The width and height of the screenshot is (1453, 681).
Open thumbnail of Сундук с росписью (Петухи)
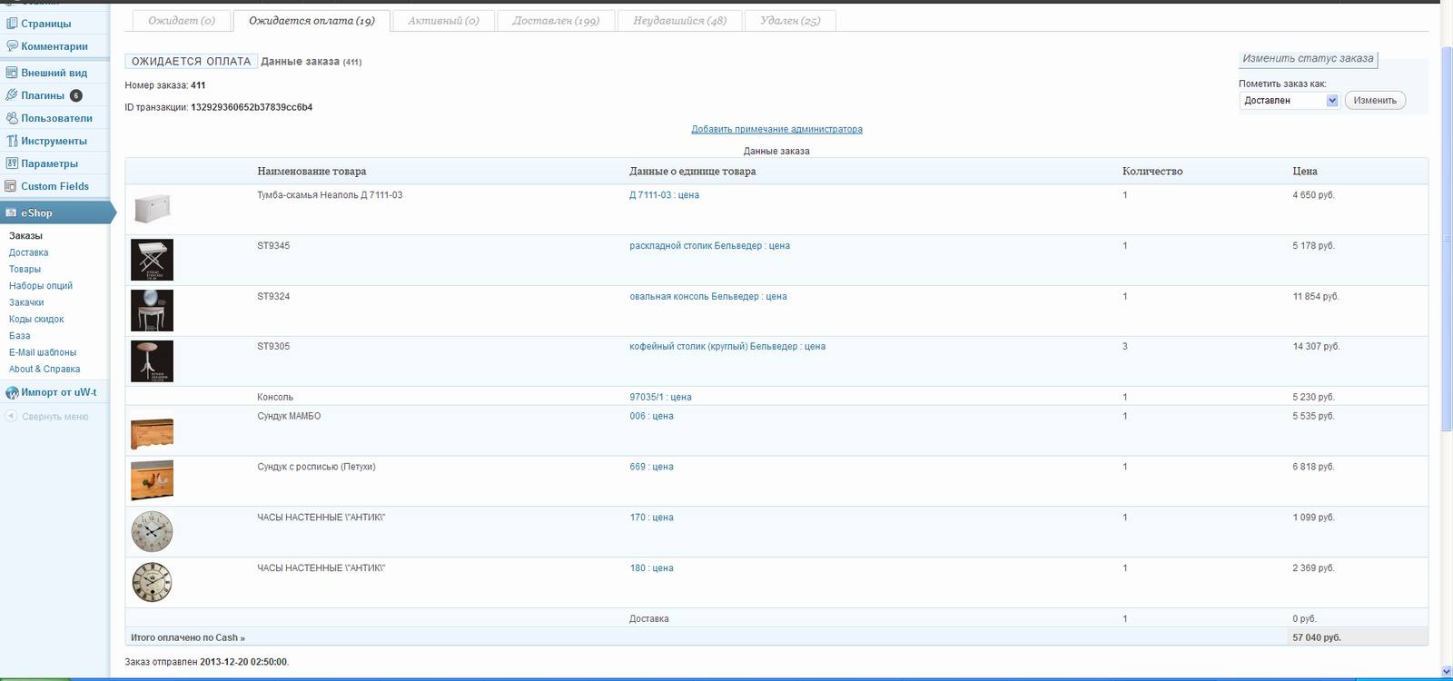point(152,480)
